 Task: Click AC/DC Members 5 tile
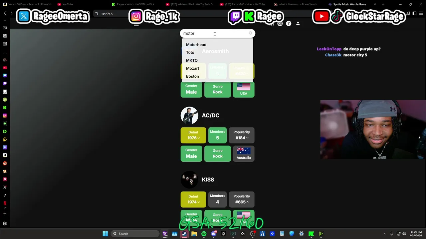pos(217,135)
